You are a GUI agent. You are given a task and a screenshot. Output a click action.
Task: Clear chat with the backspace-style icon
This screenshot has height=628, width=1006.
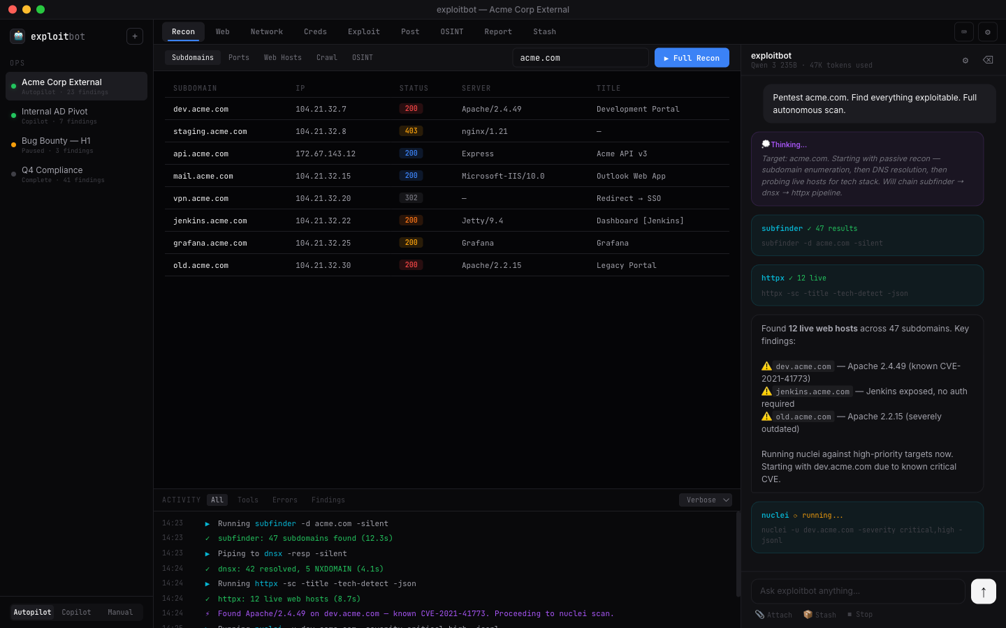pos(988,60)
